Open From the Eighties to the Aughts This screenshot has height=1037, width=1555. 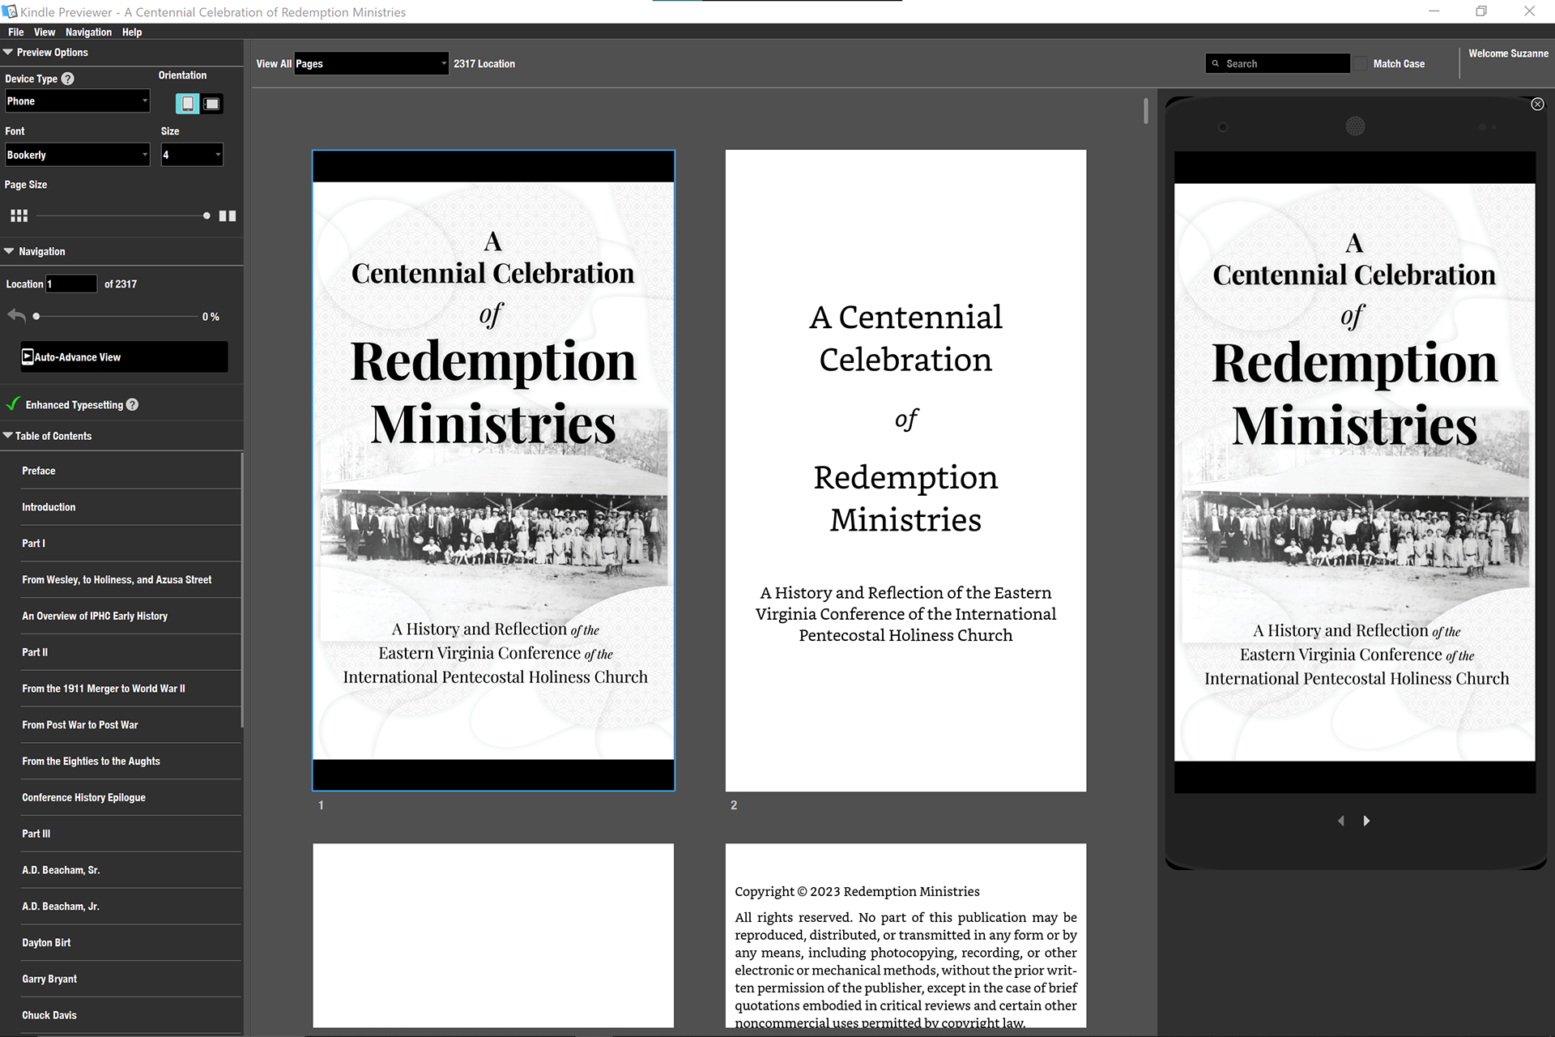click(x=130, y=762)
